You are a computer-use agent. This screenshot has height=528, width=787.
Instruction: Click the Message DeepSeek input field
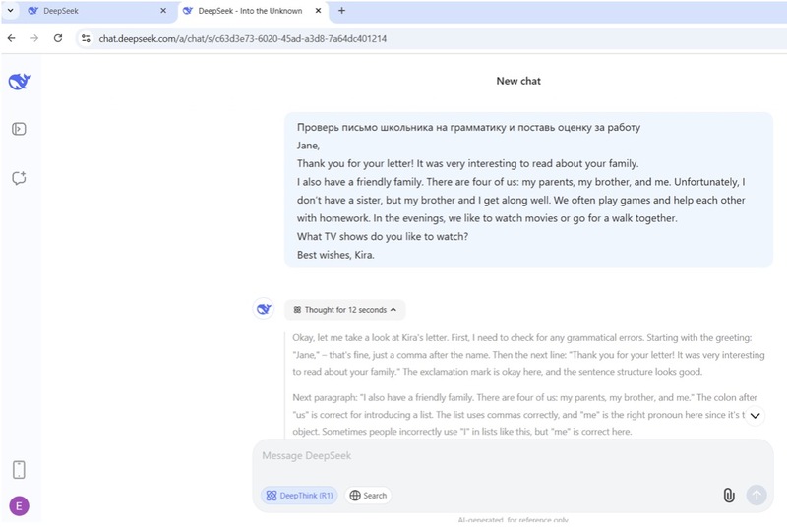click(512, 456)
